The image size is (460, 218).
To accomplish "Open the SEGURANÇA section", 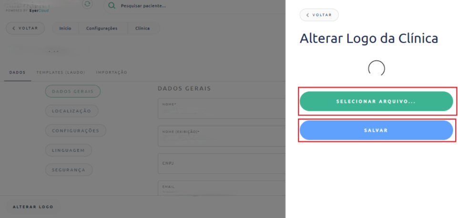I will coord(69,169).
